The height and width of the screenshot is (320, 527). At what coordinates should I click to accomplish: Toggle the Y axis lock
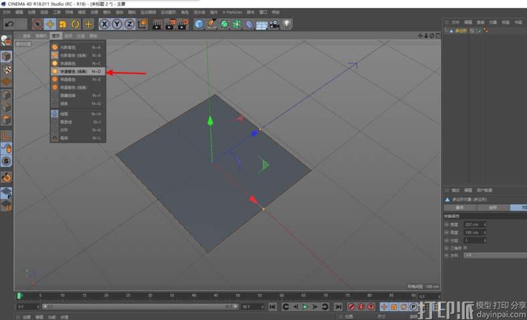[x=117, y=24]
